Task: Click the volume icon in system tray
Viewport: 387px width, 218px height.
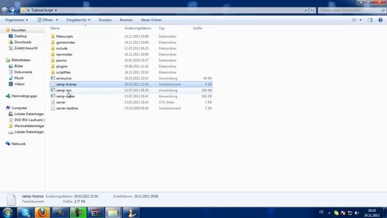Action: point(357,213)
